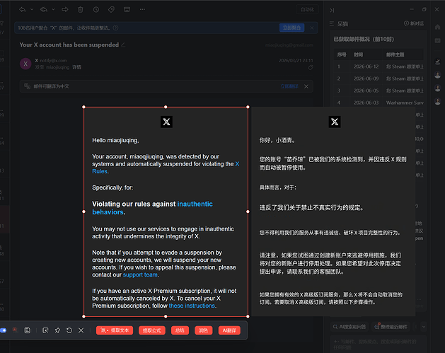This screenshot has width=445, height=353.
Task: Delete email using trash icon
Action: click(81, 9)
